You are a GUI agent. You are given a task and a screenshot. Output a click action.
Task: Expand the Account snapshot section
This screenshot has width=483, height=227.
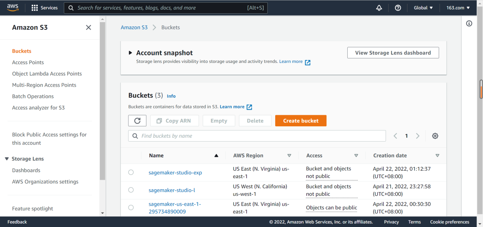pos(130,53)
